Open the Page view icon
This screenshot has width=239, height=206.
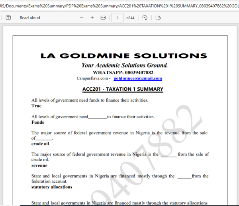(158, 18)
